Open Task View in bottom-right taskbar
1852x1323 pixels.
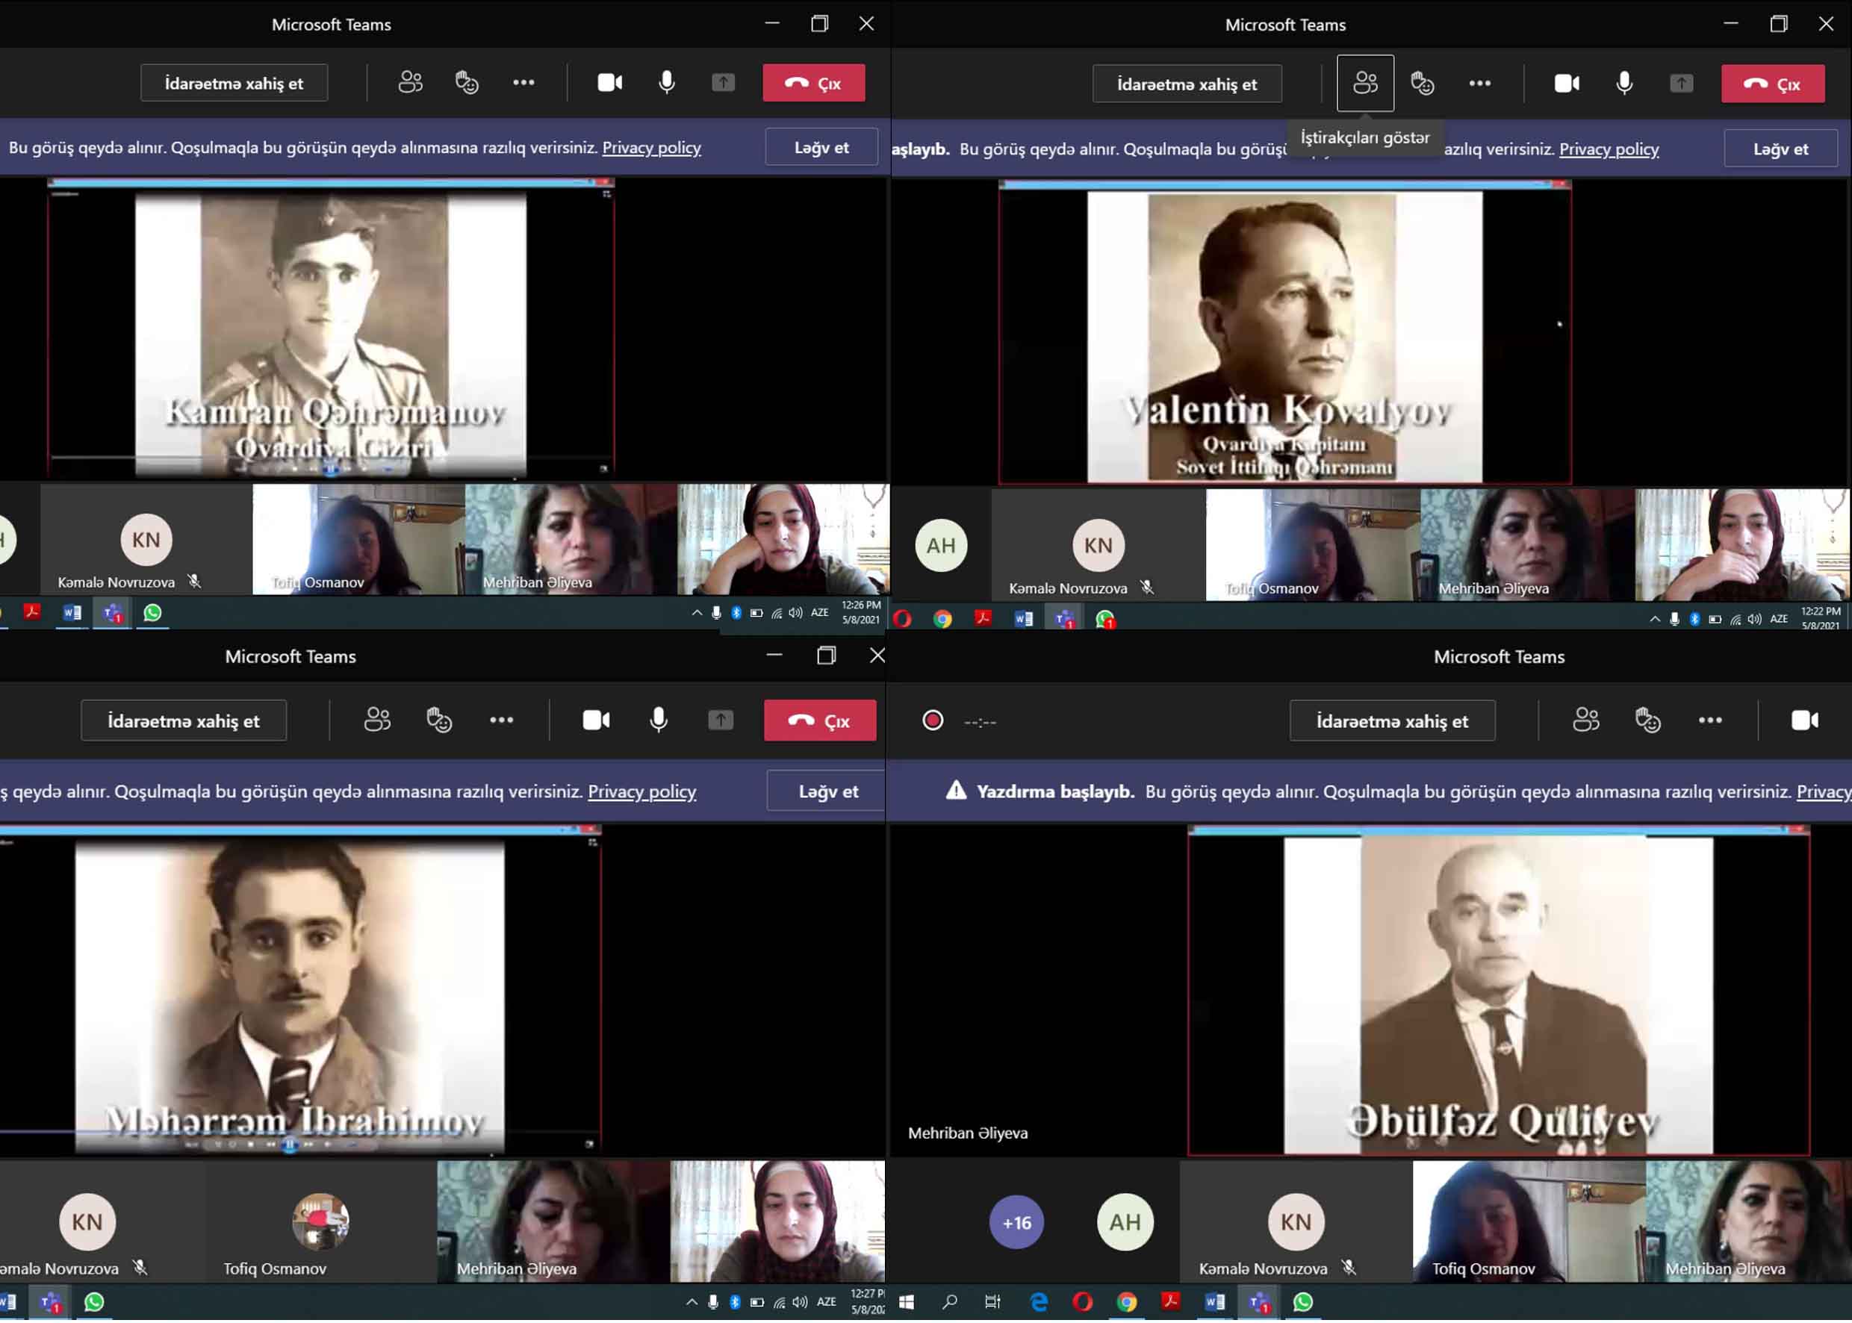pos(992,1301)
